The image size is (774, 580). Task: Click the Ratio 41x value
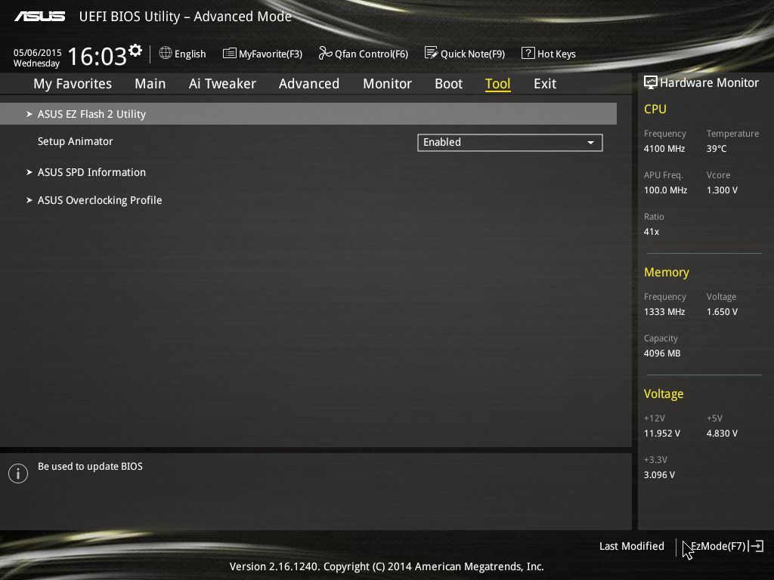(x=651, y=231)
